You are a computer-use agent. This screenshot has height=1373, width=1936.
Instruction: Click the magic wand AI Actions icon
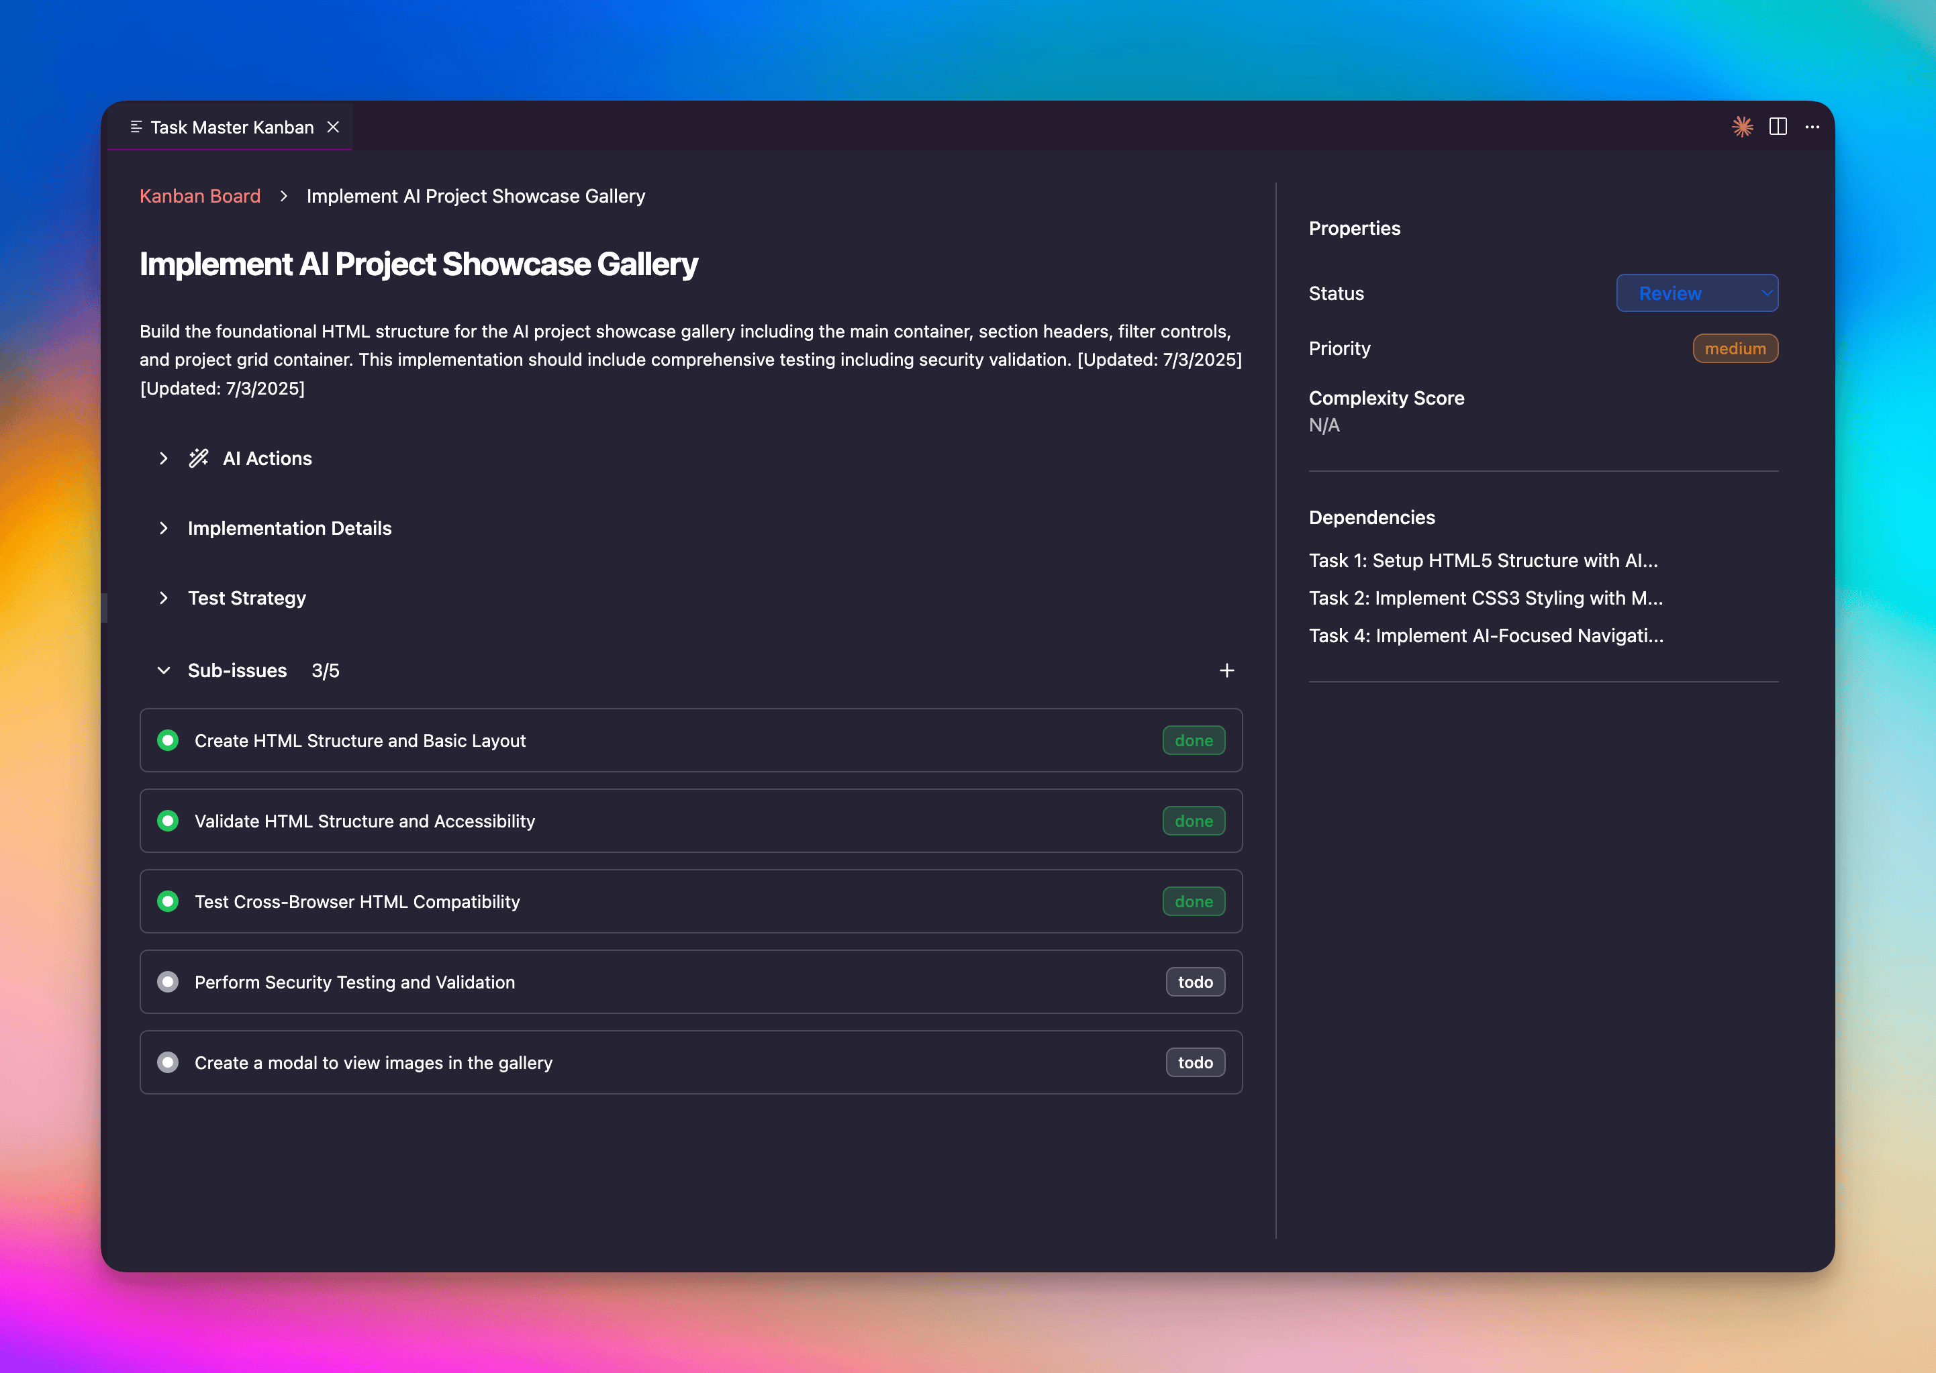click(x=199, y=458)
